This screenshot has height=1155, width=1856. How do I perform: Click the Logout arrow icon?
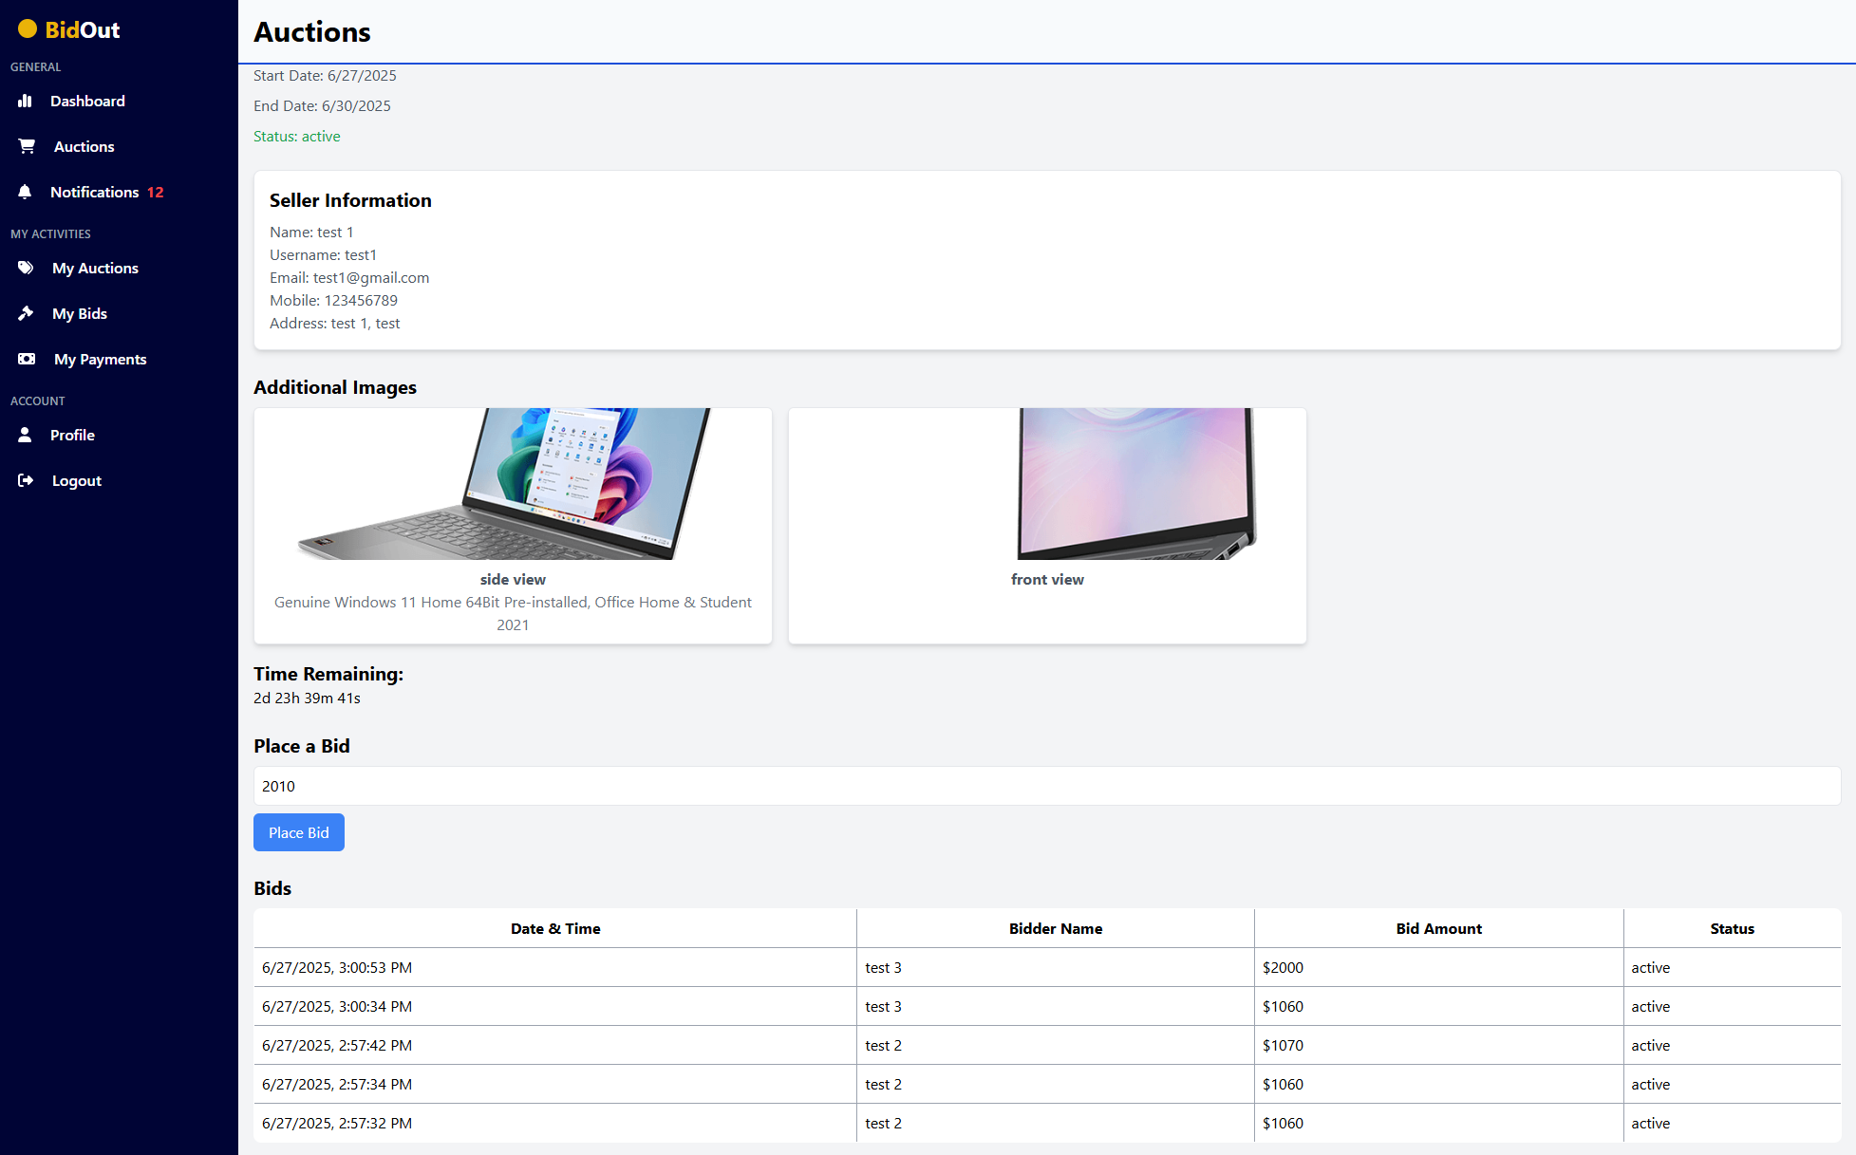pyautogui.click(x=26, y=480)
